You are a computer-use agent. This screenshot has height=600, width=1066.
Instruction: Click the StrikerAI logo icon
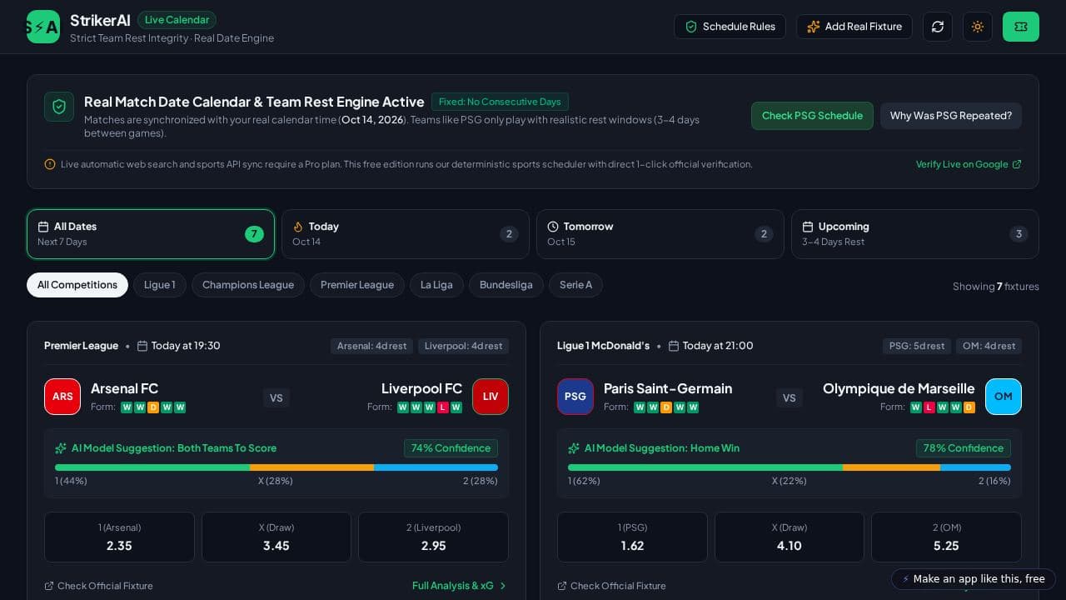(x=43, y=27)
